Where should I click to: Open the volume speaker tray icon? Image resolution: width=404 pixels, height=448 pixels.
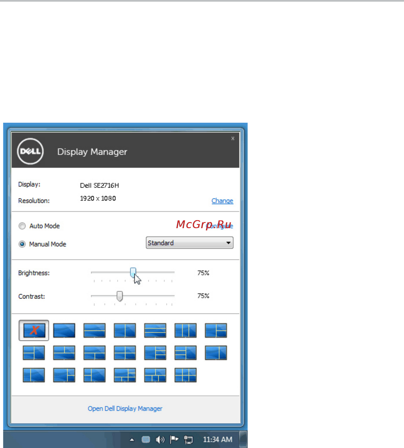(x=160, y=440)
